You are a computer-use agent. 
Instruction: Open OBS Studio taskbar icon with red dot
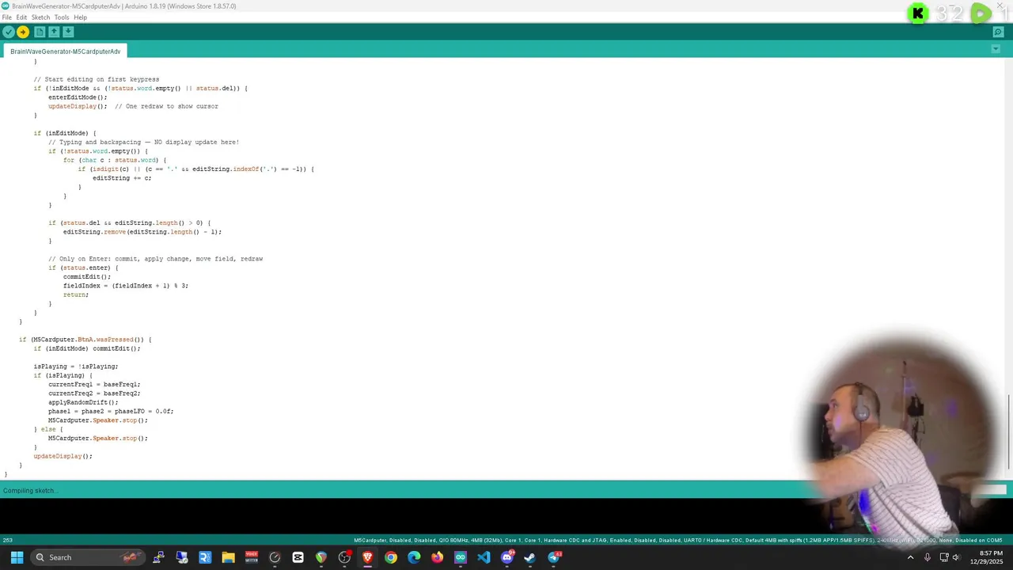click(x=344, y=557)
